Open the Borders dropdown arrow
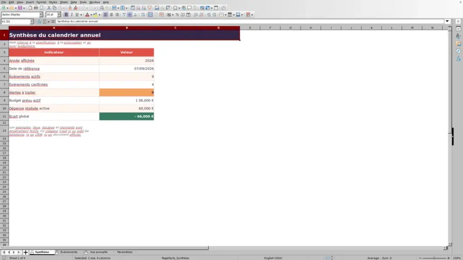463x260 pixels. [226, 15]
